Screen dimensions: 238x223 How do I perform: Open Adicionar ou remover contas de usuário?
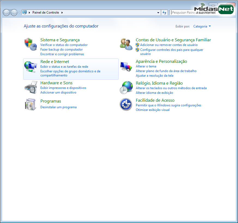tap(169, 45)
